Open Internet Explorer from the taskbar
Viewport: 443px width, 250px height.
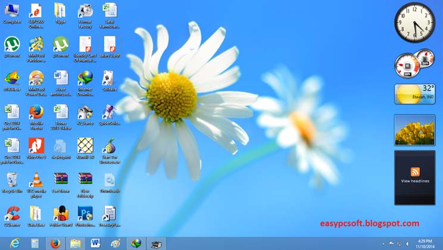15,243
